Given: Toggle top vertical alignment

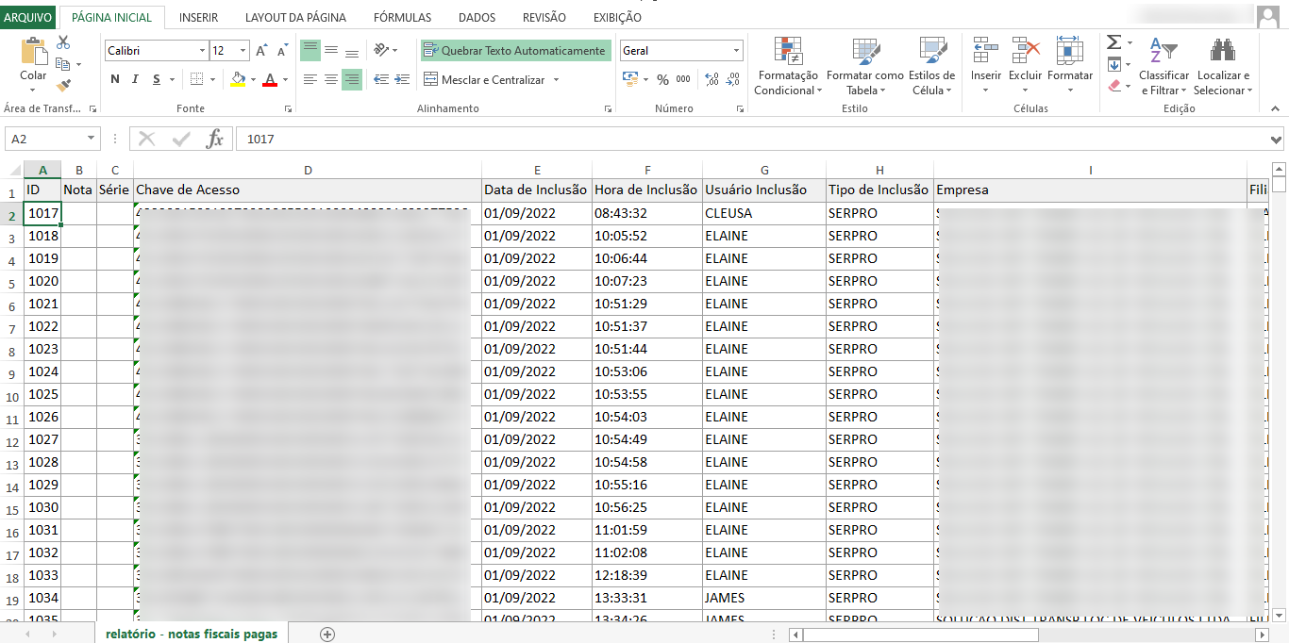Looking at the screenshot, I should point(310,50).
